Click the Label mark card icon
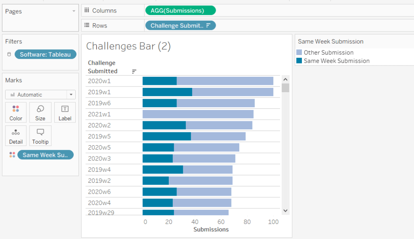 pyautogui.click(x=65, y=112)
